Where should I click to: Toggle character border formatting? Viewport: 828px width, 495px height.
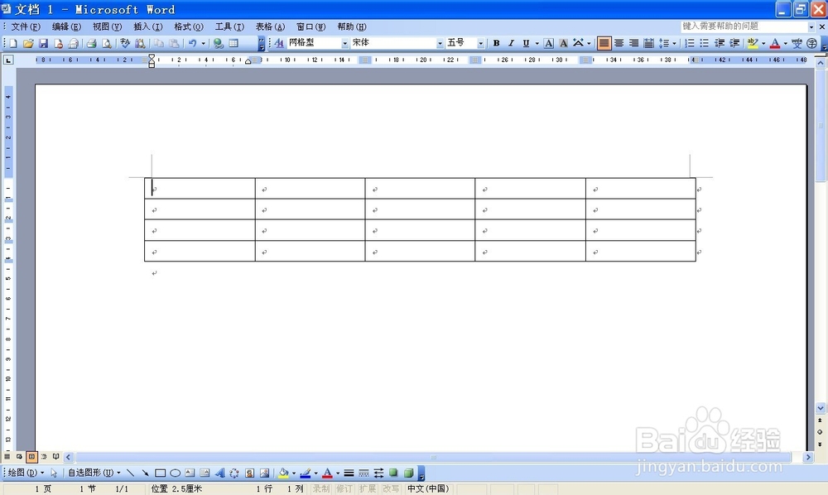tap(549, 43)
